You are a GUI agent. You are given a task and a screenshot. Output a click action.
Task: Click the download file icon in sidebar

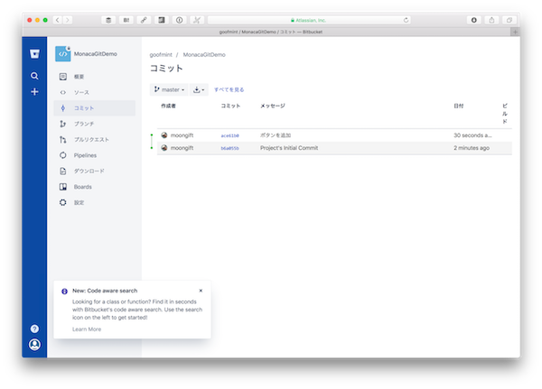(63, 171)
